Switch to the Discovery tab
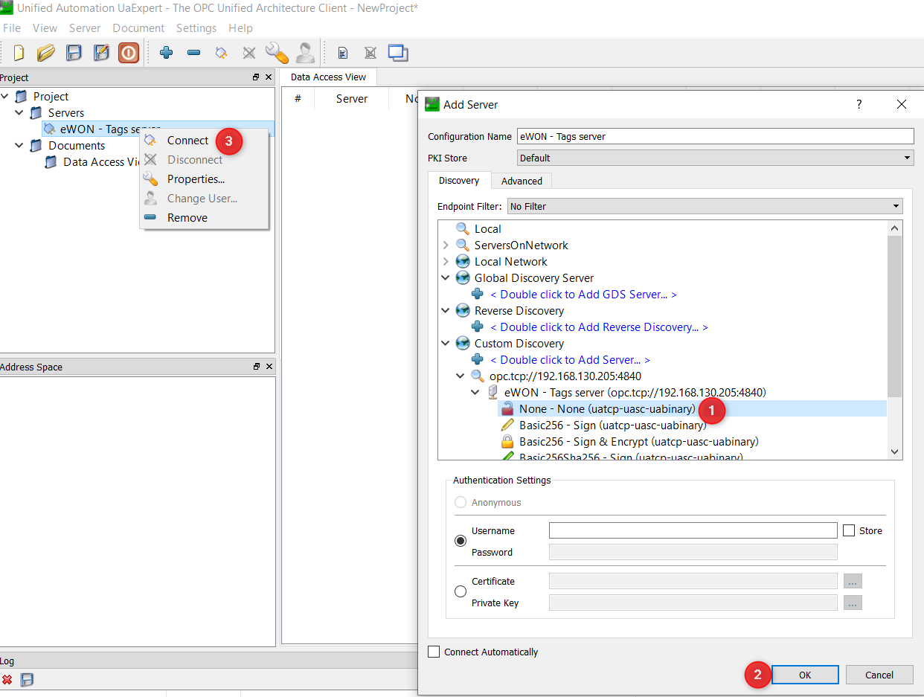The height and width of the screenshot is (697, 924). [459, 180]
